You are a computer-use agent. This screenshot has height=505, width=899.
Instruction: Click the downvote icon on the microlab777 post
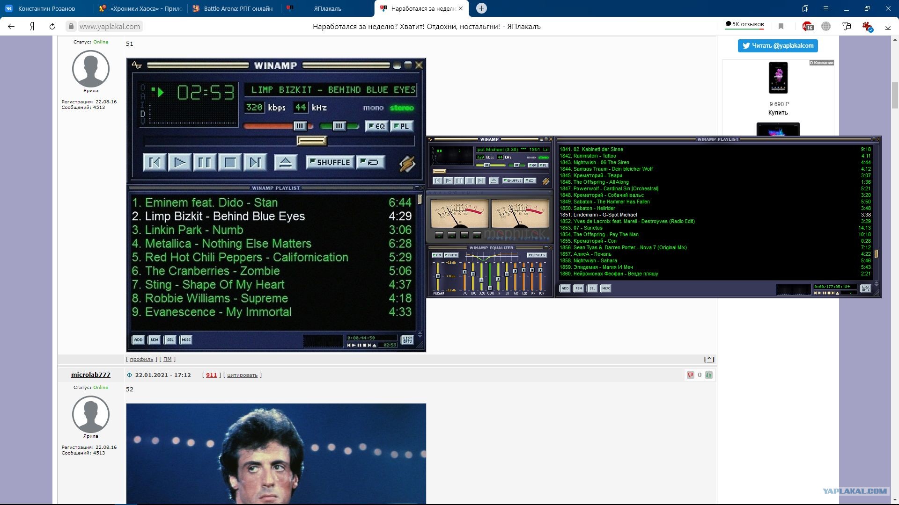click(x=690, y=375)
